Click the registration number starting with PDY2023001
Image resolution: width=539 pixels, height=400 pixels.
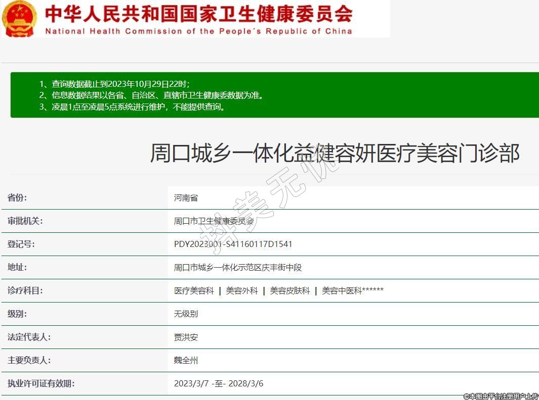[x=233, y=244]
